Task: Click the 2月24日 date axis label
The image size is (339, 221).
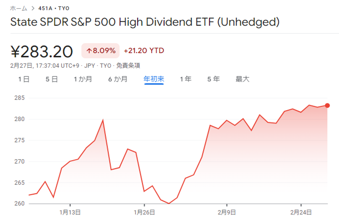Action: 301,212
